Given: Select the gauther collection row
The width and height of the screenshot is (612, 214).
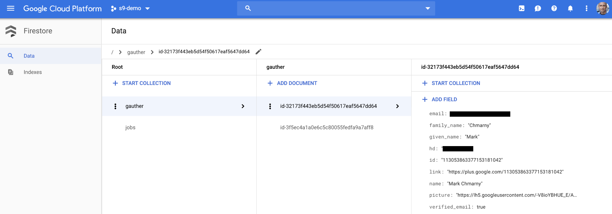Looking at the screenshot, I should 179,106.
